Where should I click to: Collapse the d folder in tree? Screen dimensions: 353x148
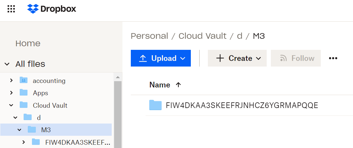click(x=16, y=118)
